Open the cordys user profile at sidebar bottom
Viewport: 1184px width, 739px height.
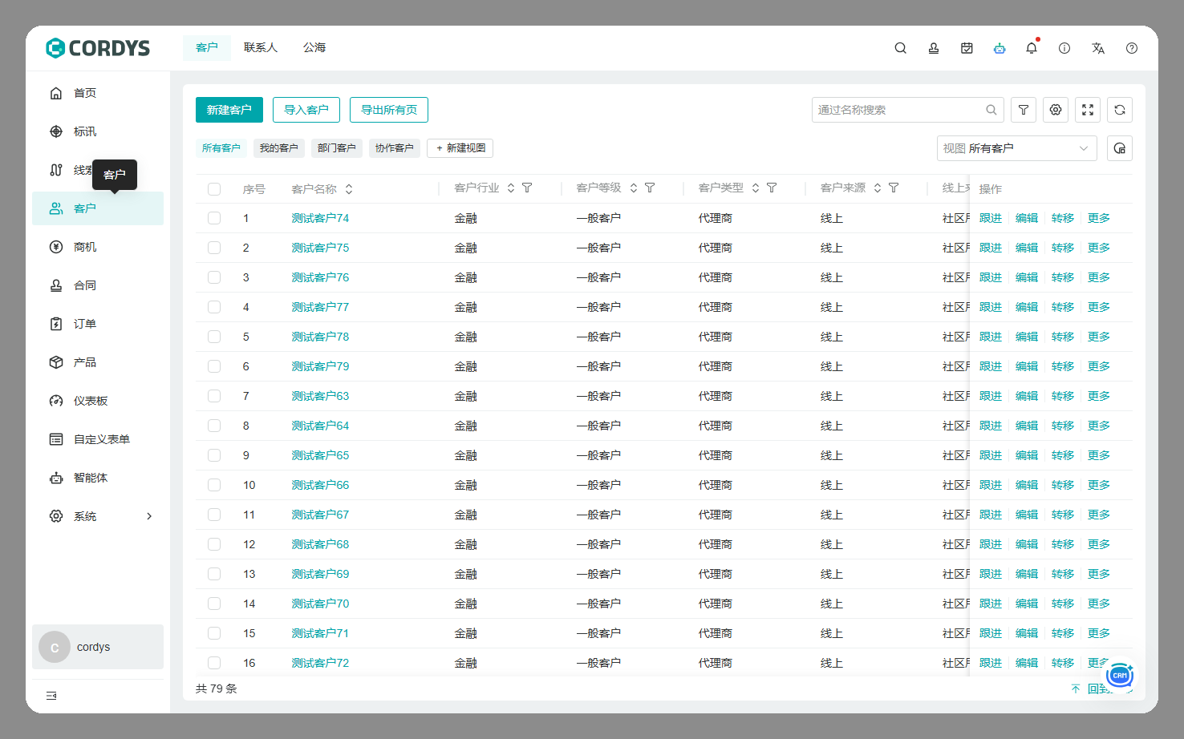pyautogui.click(x=98, y=647)
